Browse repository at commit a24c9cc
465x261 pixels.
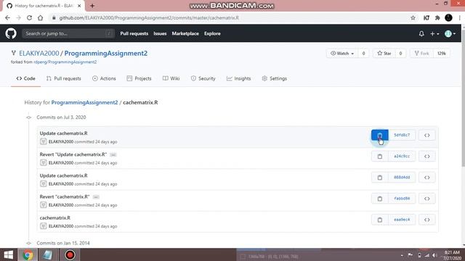point(426,157)
